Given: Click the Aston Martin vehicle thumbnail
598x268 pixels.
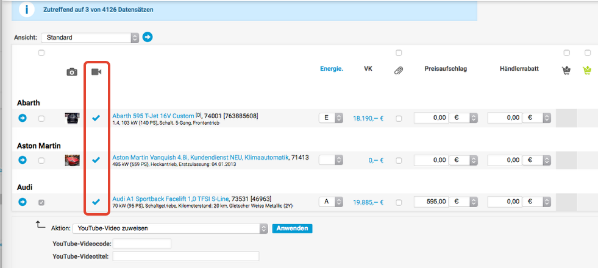Looking at the screenshot, I should click(72, 160).
